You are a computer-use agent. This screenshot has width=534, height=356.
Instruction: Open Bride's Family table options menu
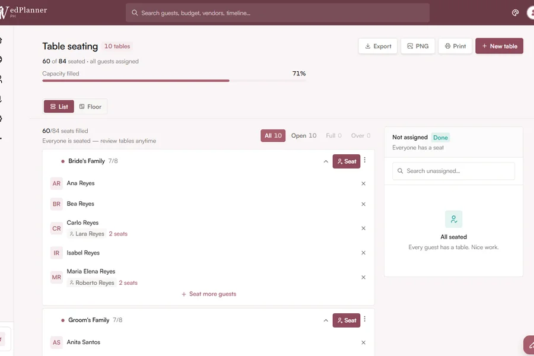(365, 160)
